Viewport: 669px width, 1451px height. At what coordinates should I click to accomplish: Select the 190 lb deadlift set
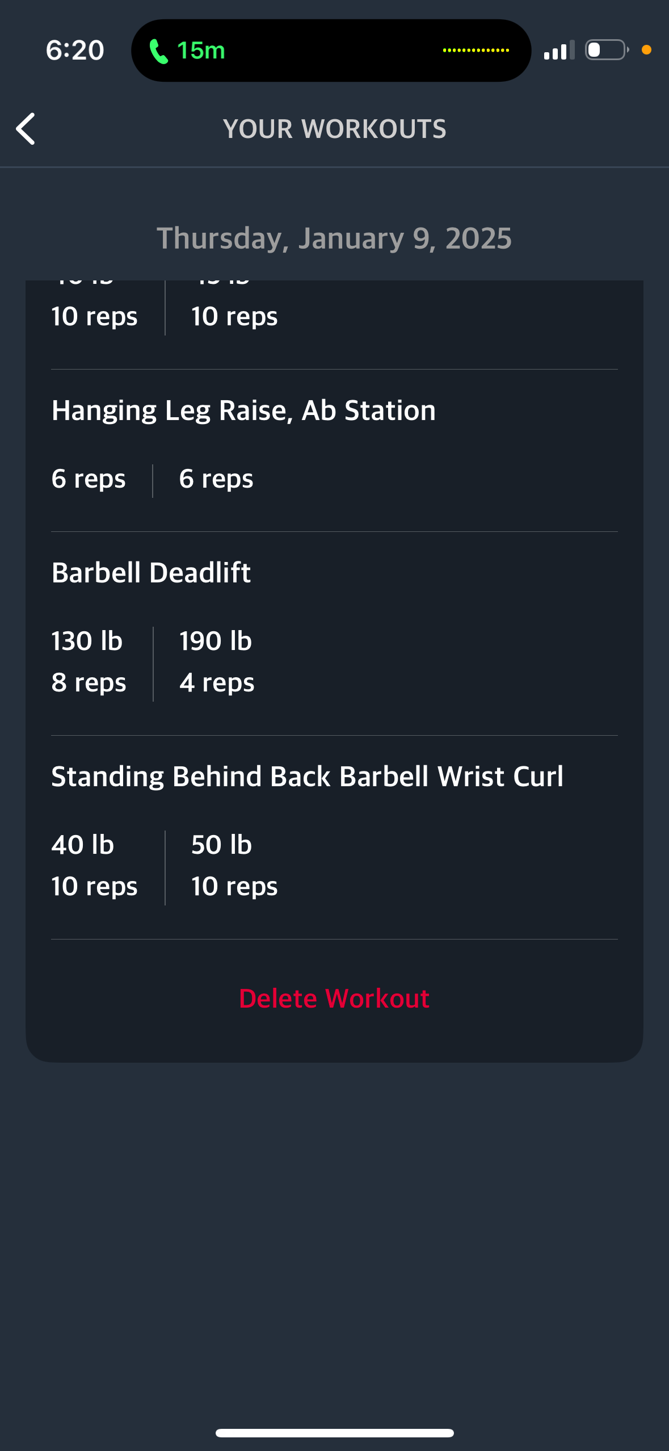pos(216,662)
